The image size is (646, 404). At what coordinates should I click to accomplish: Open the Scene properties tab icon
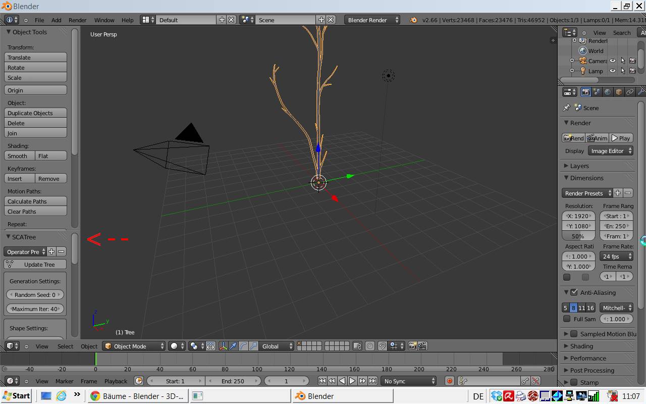[597, 92]
